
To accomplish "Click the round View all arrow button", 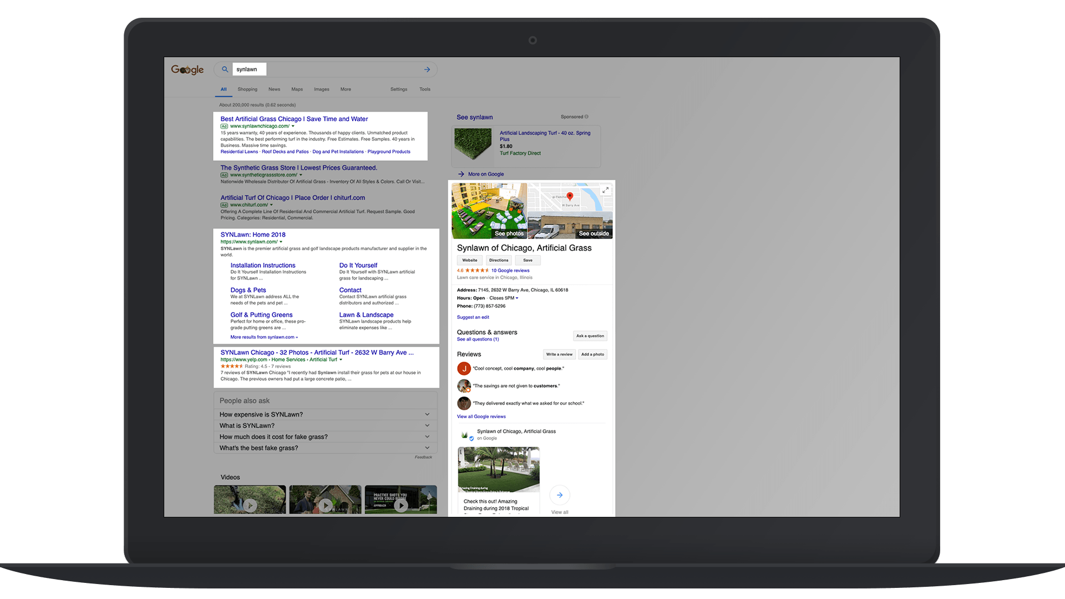I will [560, 495].
